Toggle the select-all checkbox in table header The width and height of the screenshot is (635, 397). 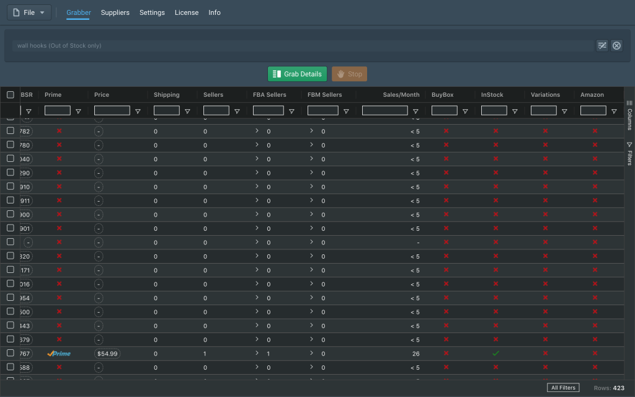tap(11, 95)
